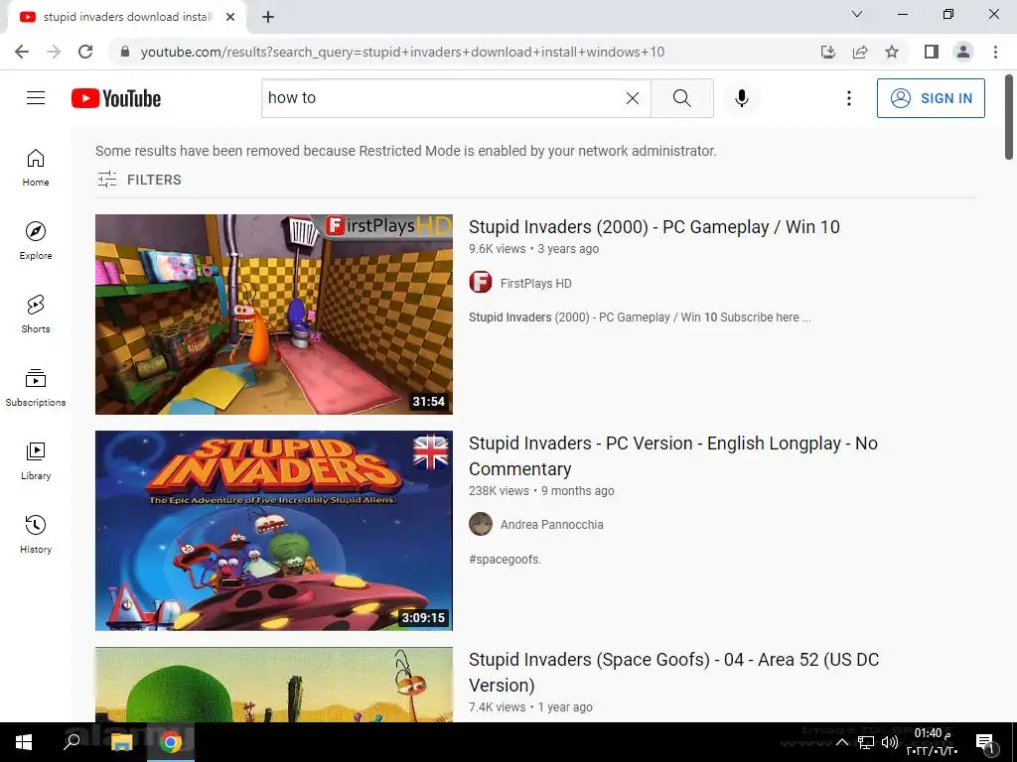Open the YouTube hamburger guide menu
The width and height of the screenshot is (1017, 762).
click(x=36, y=98)
